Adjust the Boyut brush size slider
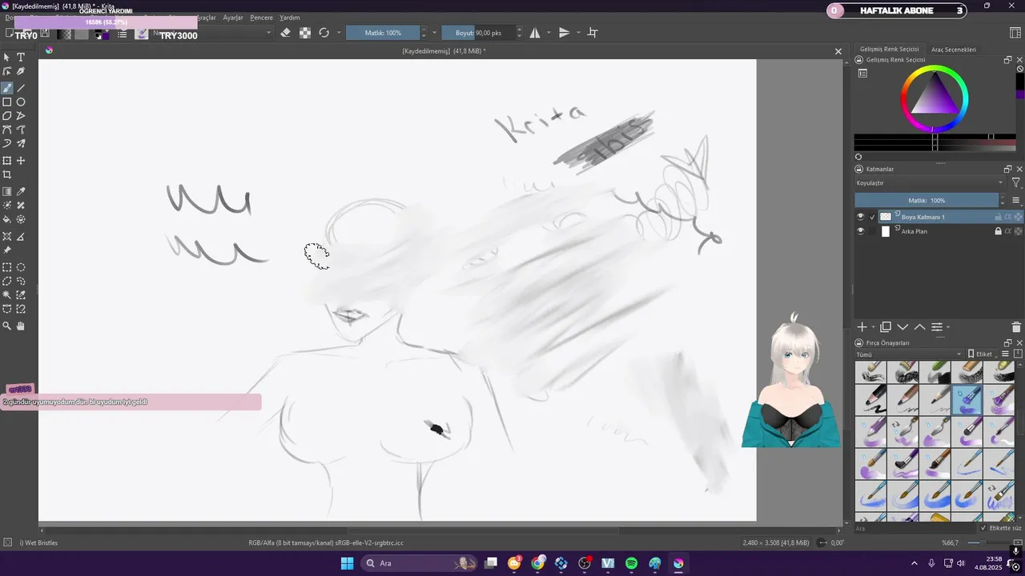This screenshot has height=576, width=1025. (478, 33)
